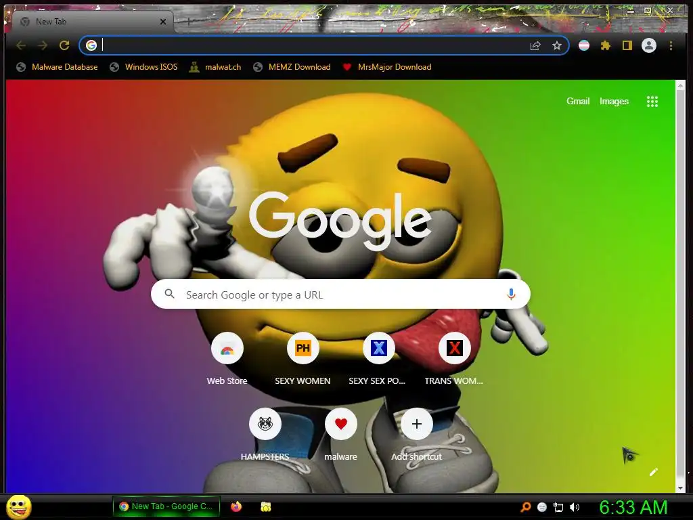Reload the page with the refresh icon
The width and height of the screenshot is (693, 520).
pyautogui.click(x=64, y=45)
